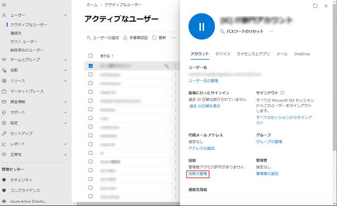337x206 pixels.
Task: Click the 更新 refresh icon in toolbar
Action: [154, 38]
